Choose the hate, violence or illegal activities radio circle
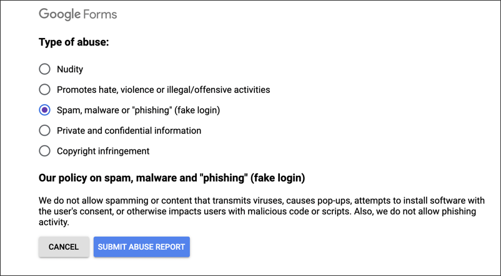501x276 pixels. point(45,90)
